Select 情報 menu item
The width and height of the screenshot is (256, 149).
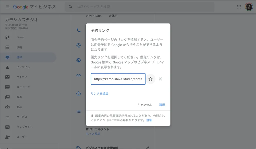click(19, 57)
